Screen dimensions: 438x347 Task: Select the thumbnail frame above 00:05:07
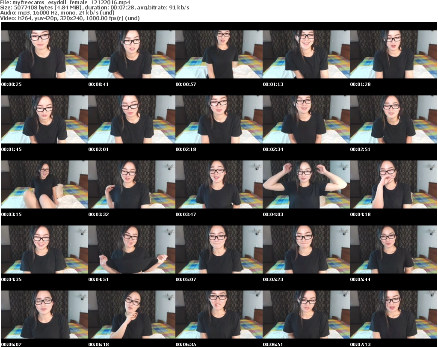(x=219, y=249)
